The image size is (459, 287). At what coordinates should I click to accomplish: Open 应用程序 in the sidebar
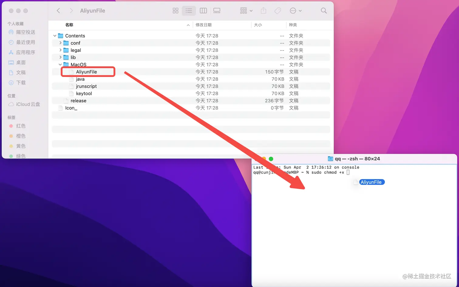(x=25, y=52)
